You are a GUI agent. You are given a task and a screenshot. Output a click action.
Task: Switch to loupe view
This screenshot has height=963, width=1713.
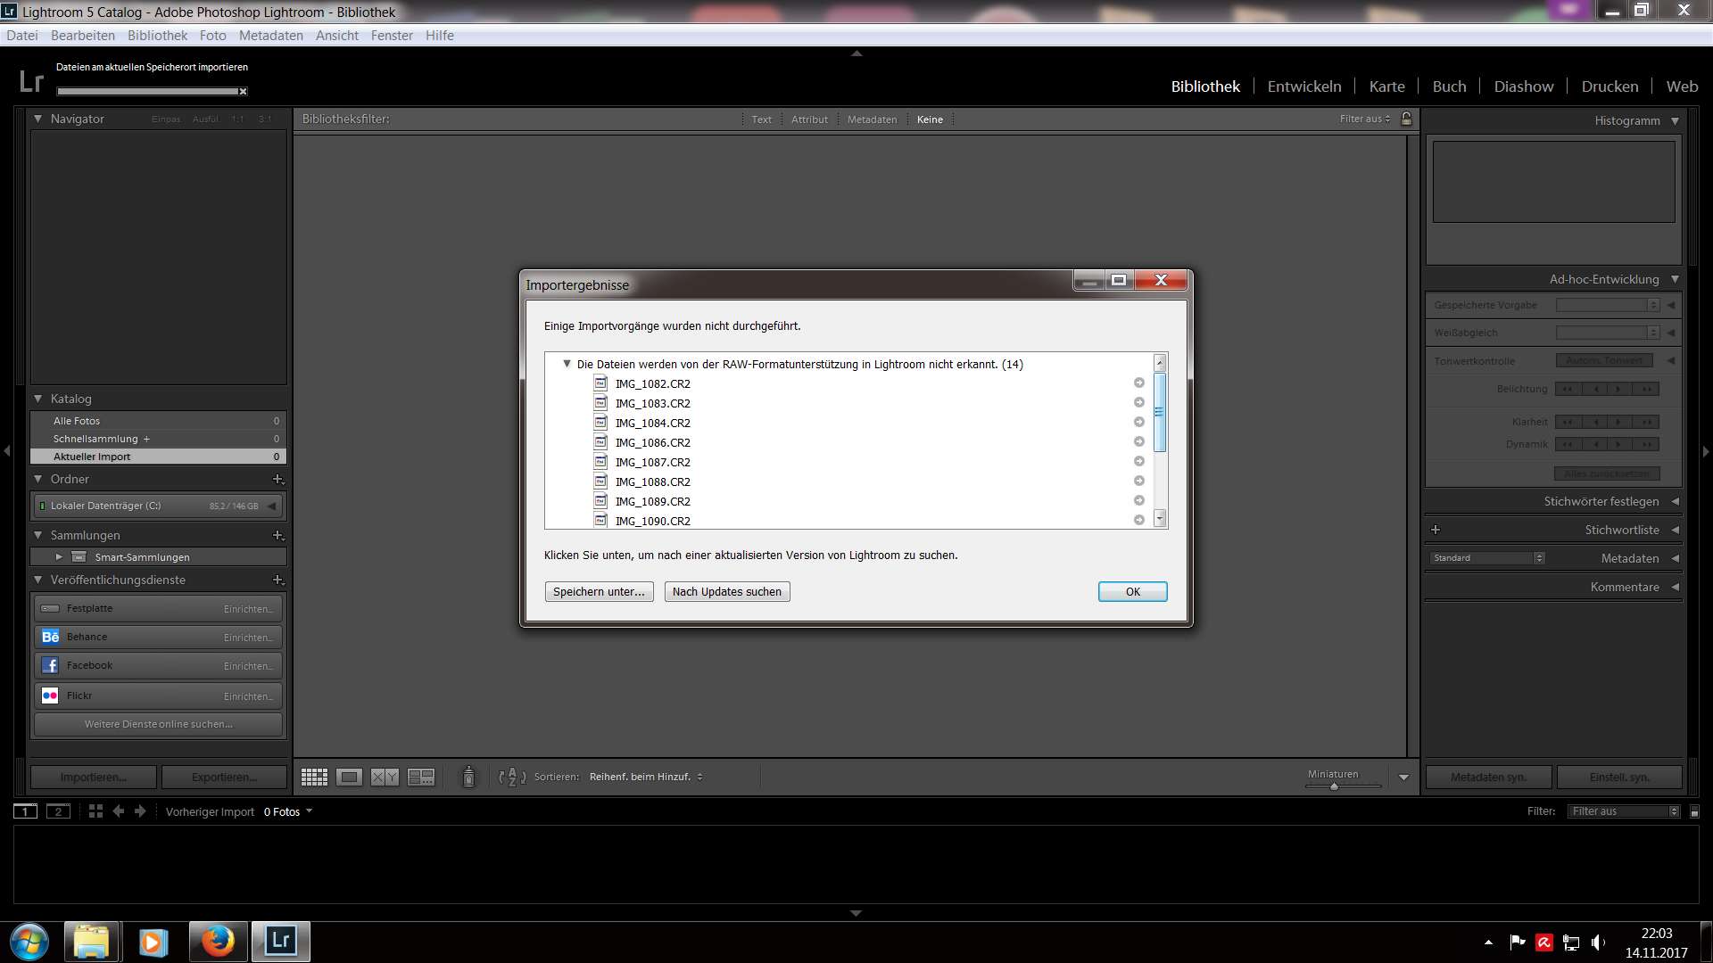point(350,777)
